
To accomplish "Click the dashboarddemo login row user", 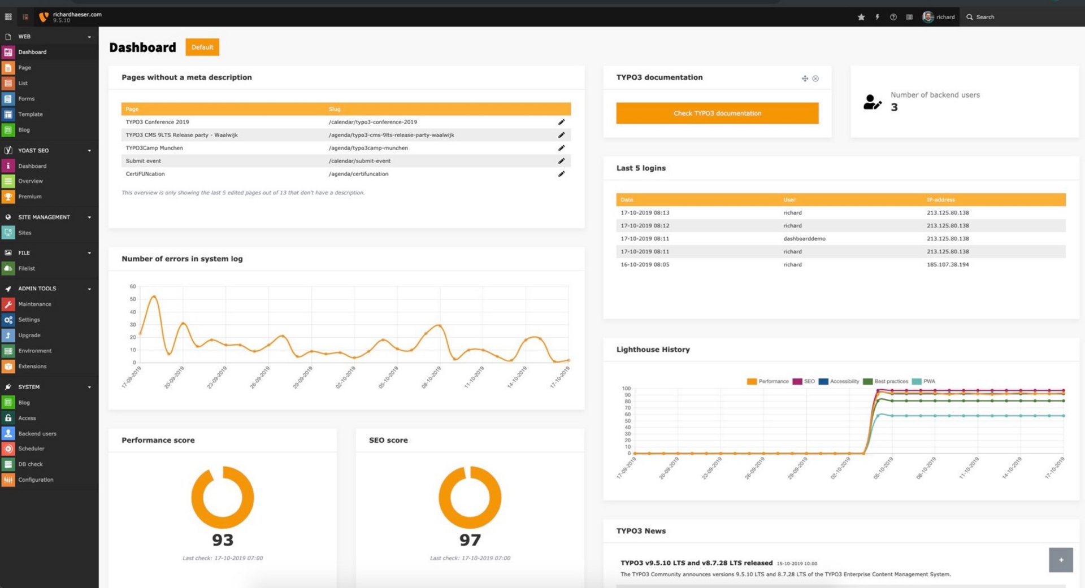I will tap(804, 239).
